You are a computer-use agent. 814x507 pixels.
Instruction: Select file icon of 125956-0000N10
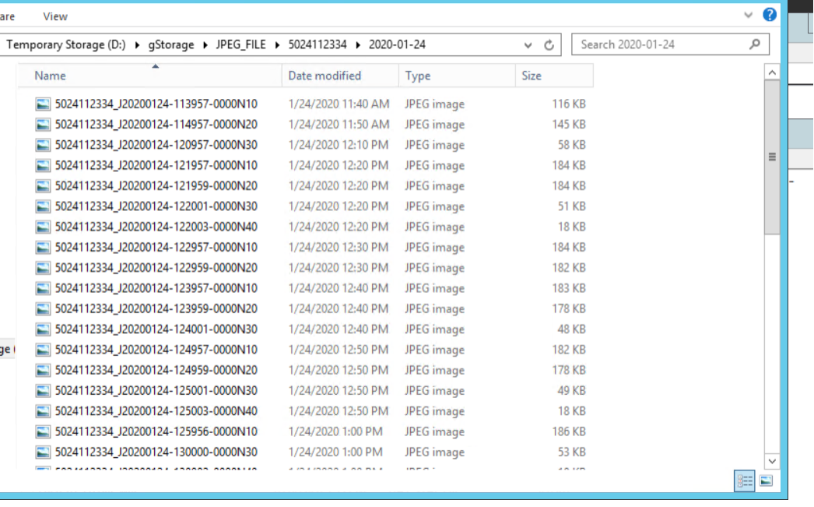43,431
